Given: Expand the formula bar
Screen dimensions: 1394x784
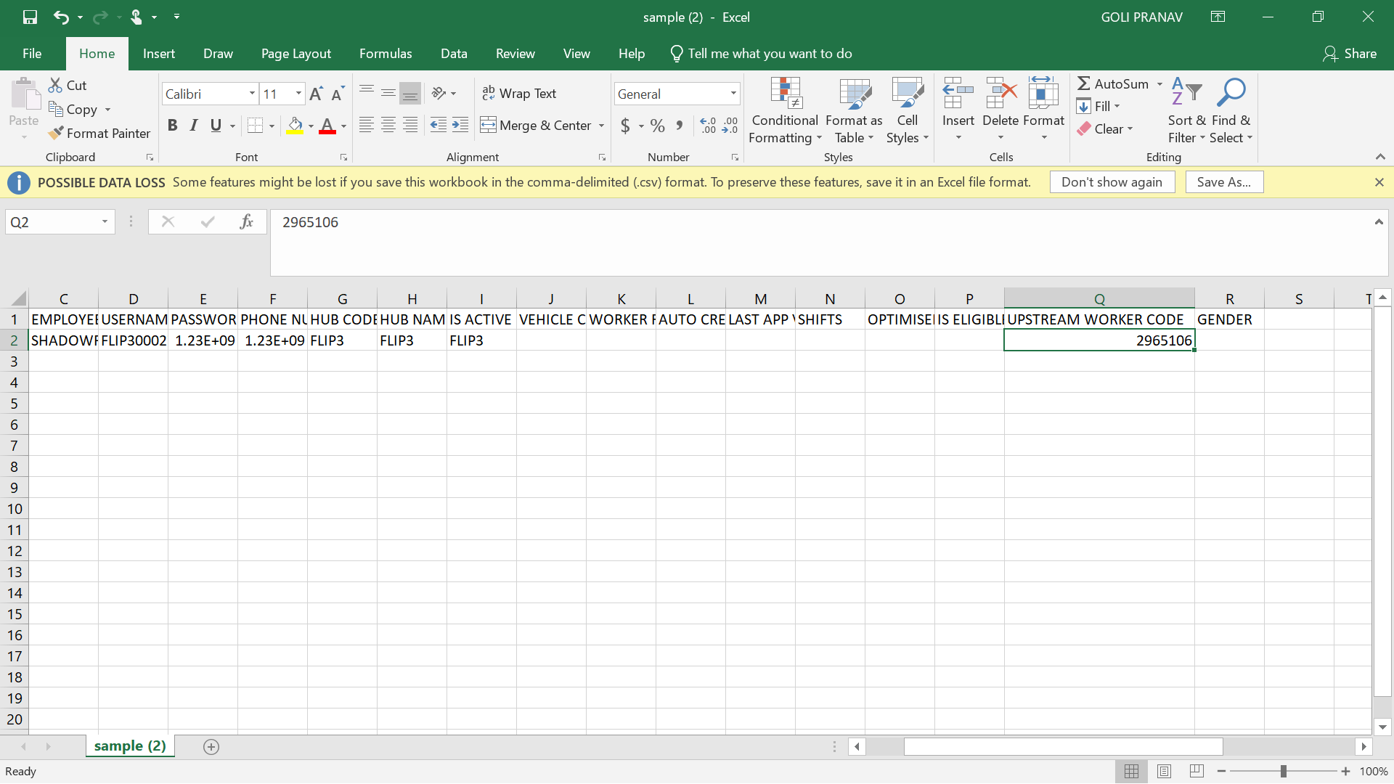Looking at the screenshot, I should 1378,222.
